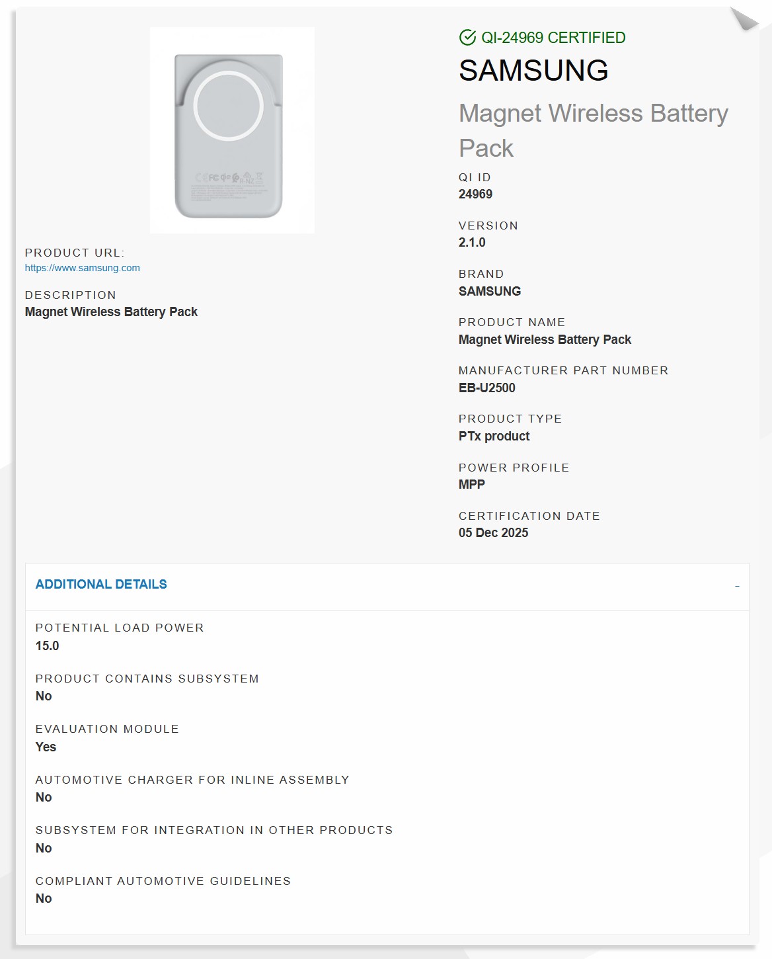This screenshot has height=959, width=772.
Task: Select the part number EB-U2500
Action: (x=487, y=388)
